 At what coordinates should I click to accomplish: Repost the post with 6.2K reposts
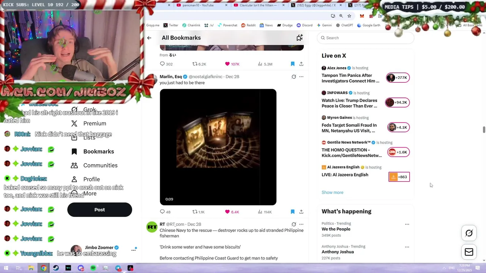point(199,64)
